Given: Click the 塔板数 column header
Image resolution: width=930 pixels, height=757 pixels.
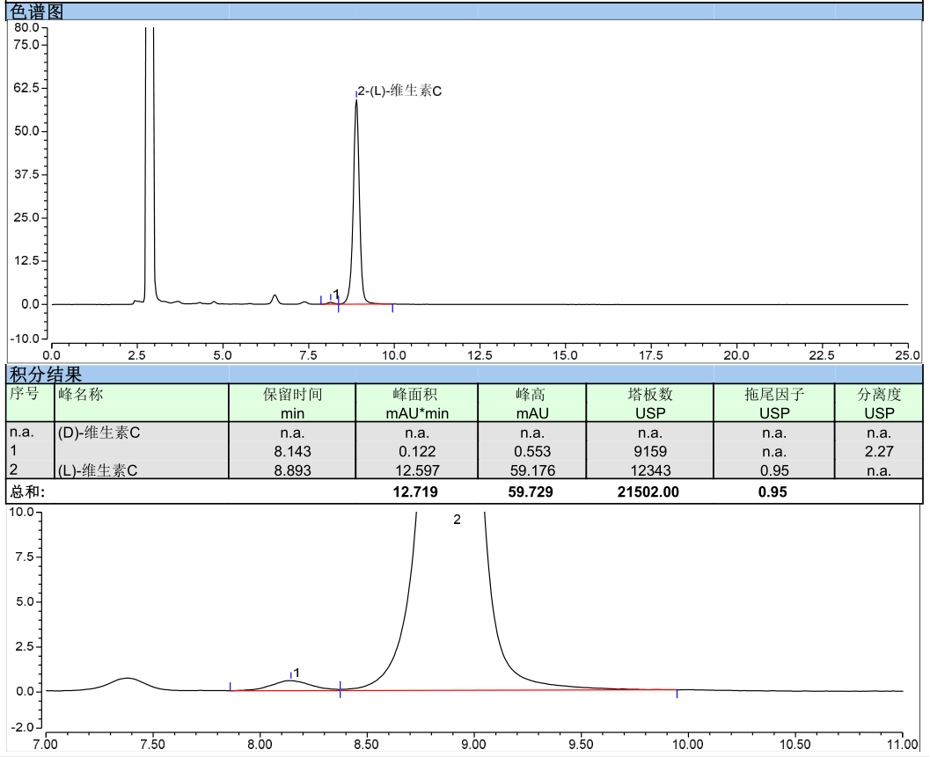Looking at the screenshot, I should (x=650, y=403).
